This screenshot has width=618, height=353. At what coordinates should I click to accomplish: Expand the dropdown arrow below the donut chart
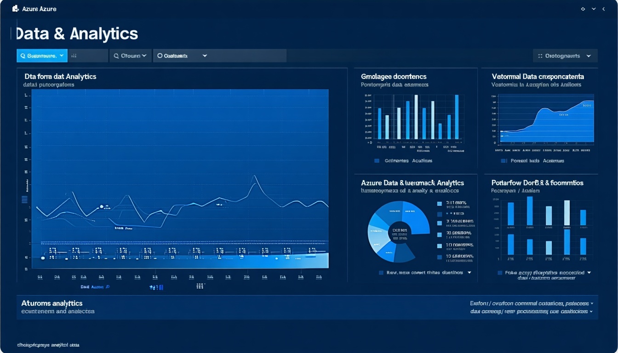[x=469, y=273]
